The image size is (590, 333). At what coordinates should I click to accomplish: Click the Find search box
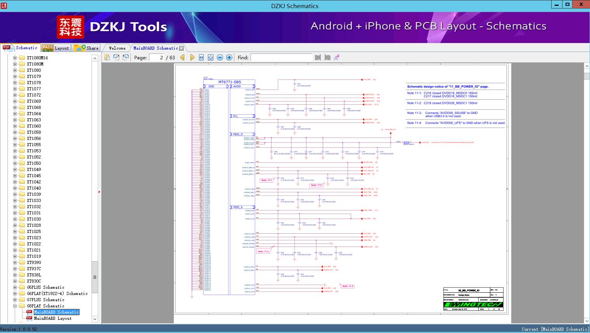281,57
